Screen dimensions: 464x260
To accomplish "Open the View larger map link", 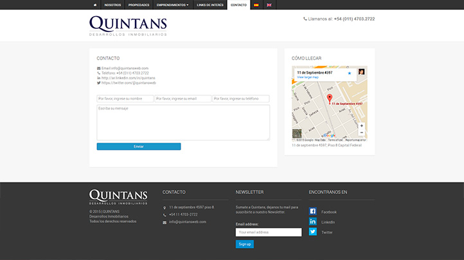I will coord(308,77).
